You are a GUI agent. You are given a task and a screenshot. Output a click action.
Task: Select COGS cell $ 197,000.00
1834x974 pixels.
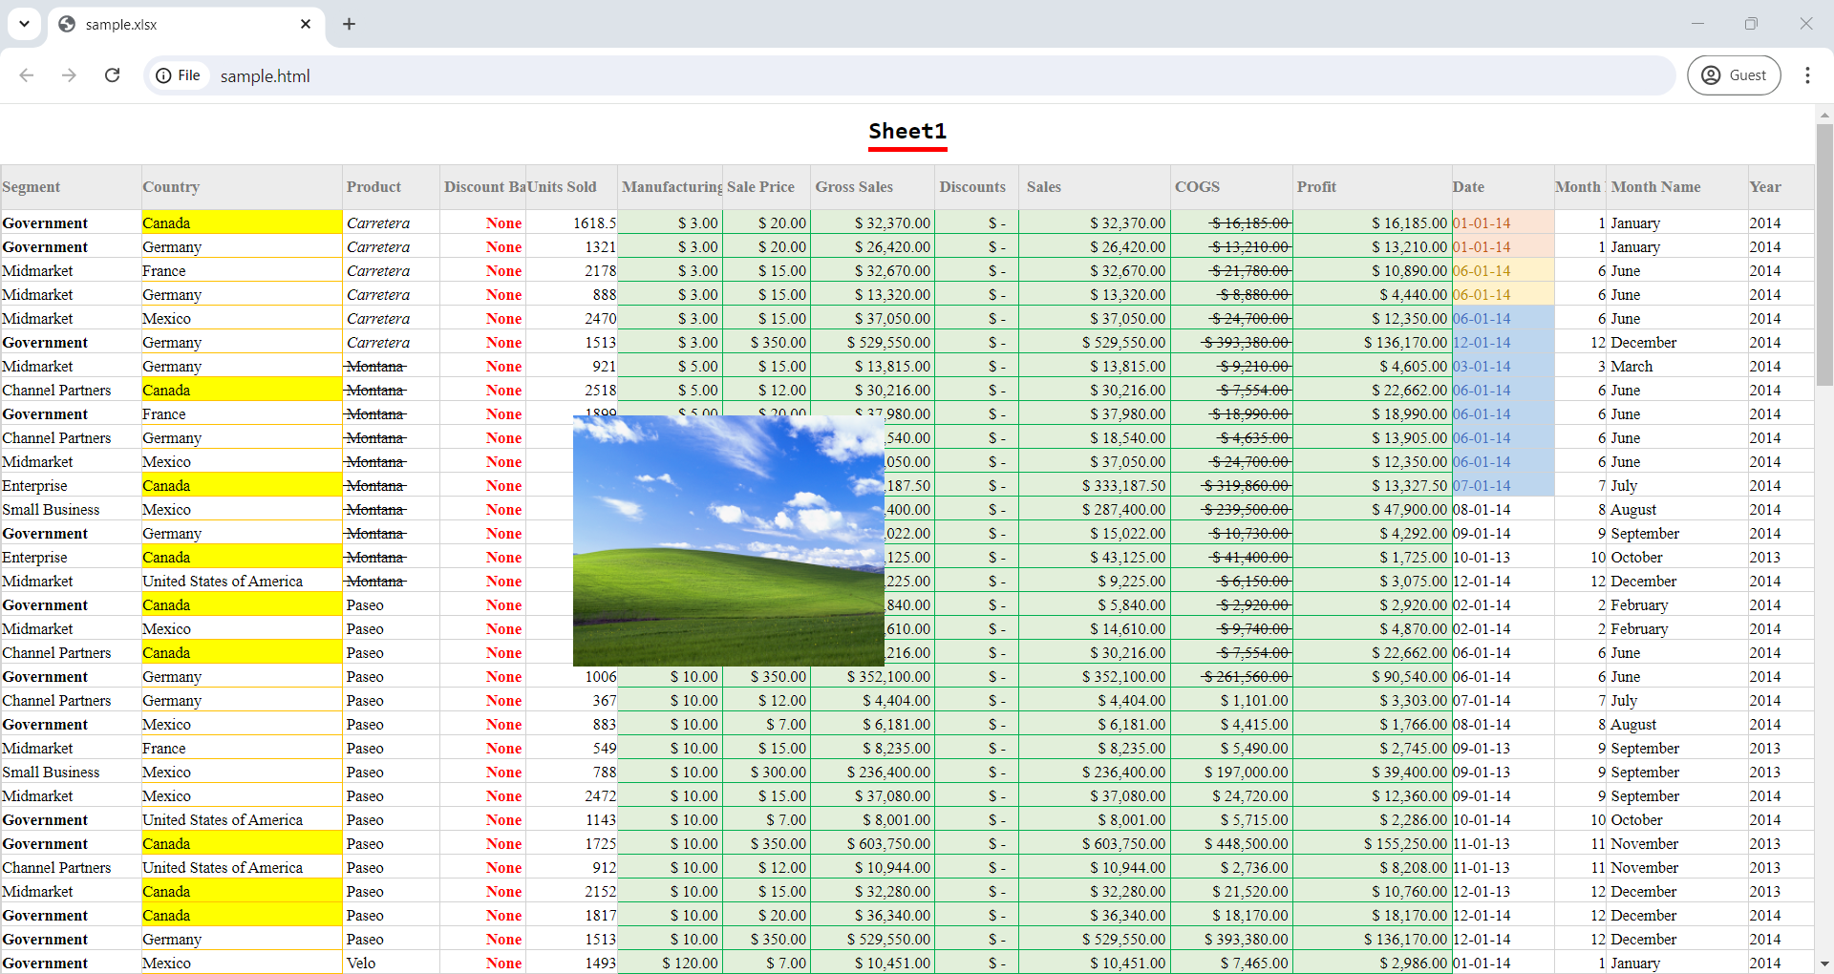point(1232,772)
